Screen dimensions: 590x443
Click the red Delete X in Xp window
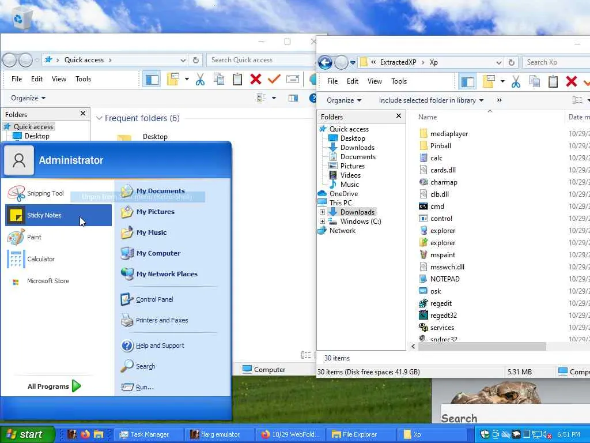(x=571, y=81)
